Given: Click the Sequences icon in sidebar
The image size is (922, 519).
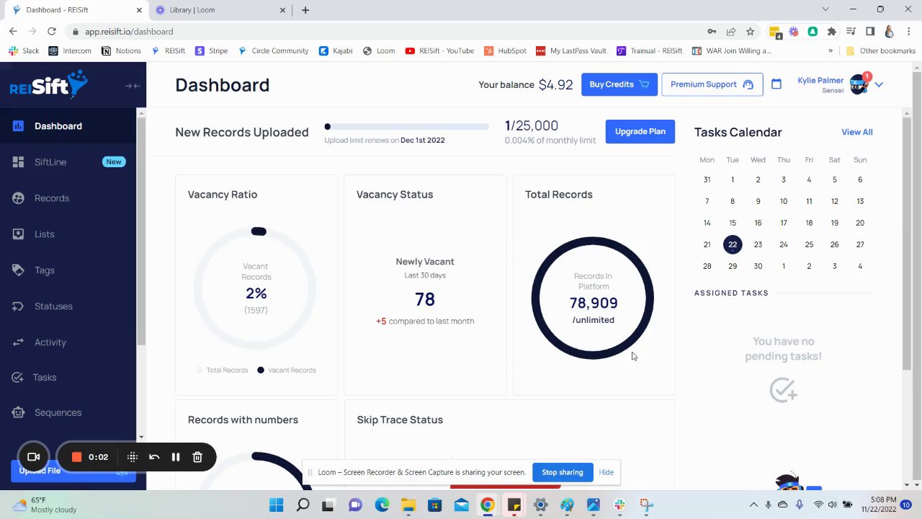Looking at the screenshot, I should click(18, 412).
